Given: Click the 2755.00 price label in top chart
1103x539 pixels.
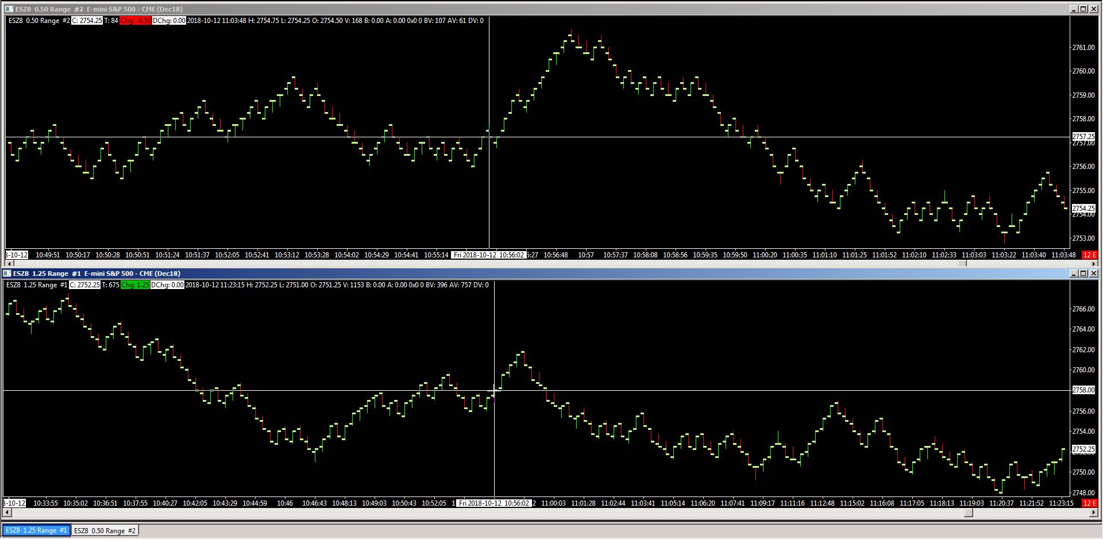Looking at the screenshot, I should 1083,191.
